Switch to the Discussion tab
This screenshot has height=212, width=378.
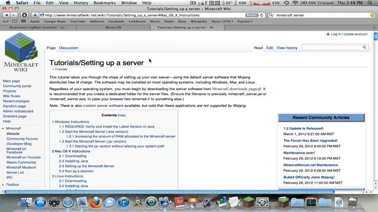69,48
